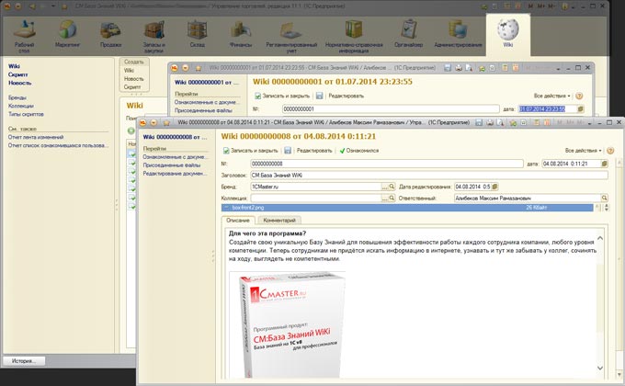This screenshot has width=625, height=386.
Task: Open date picker beside дата 04.08.2014 0:11:21
Action: click(604, 164)
